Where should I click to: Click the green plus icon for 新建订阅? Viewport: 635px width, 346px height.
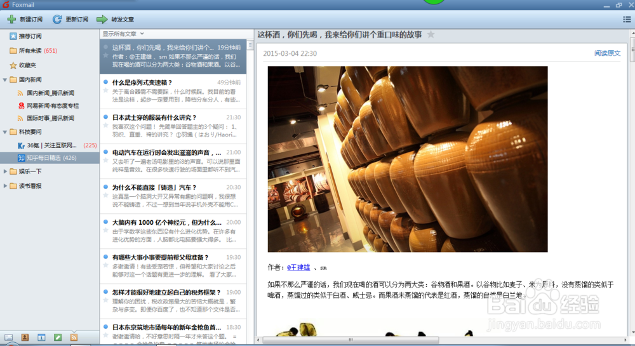pos(11,19)
